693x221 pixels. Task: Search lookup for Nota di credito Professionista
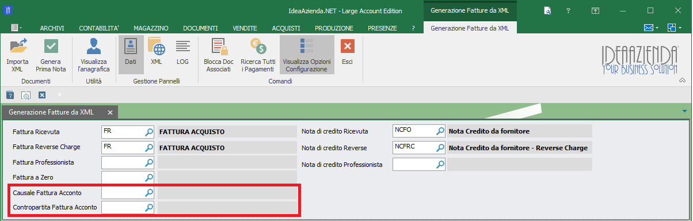[x=440, y=165]
